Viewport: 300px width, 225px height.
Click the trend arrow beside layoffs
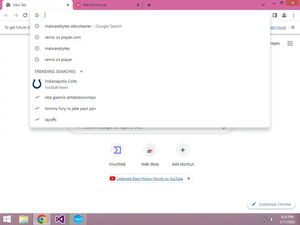tap(37, 120)
